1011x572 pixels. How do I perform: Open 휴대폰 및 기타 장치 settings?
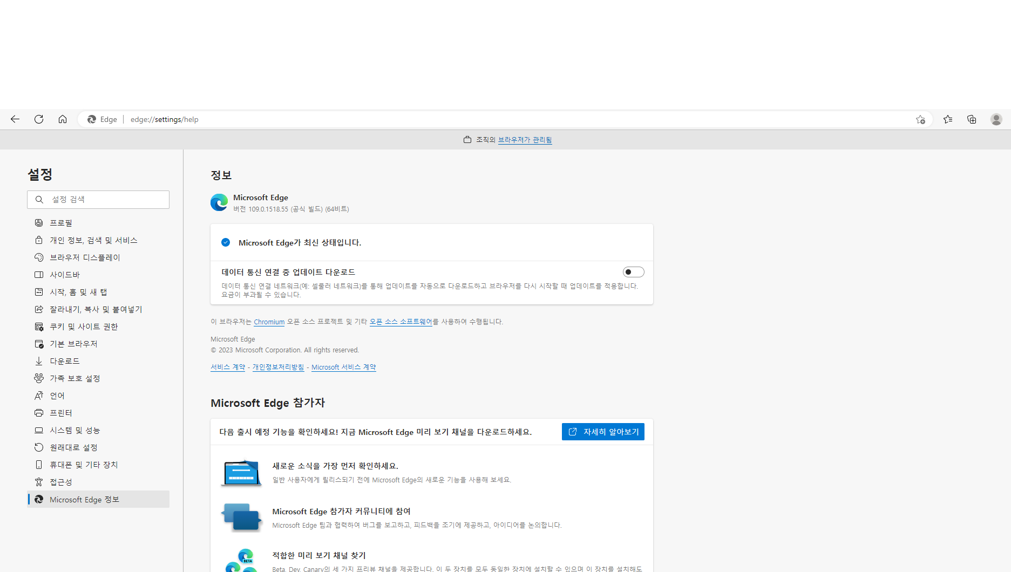coord(98,465)
